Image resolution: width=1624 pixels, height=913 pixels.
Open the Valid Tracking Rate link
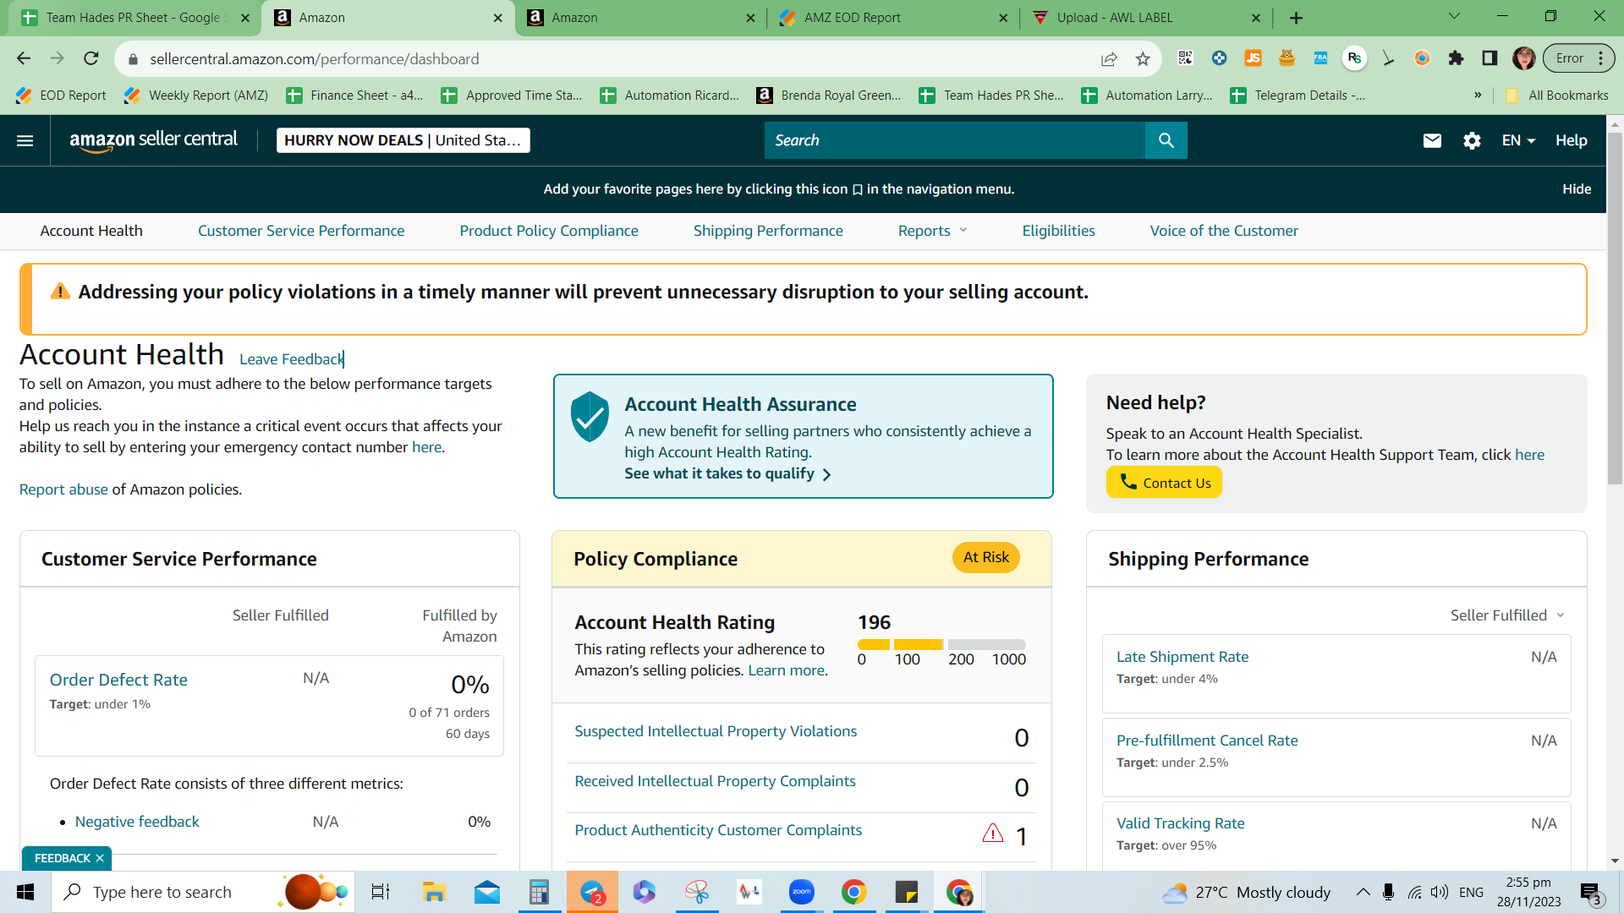coord(1181,823)
